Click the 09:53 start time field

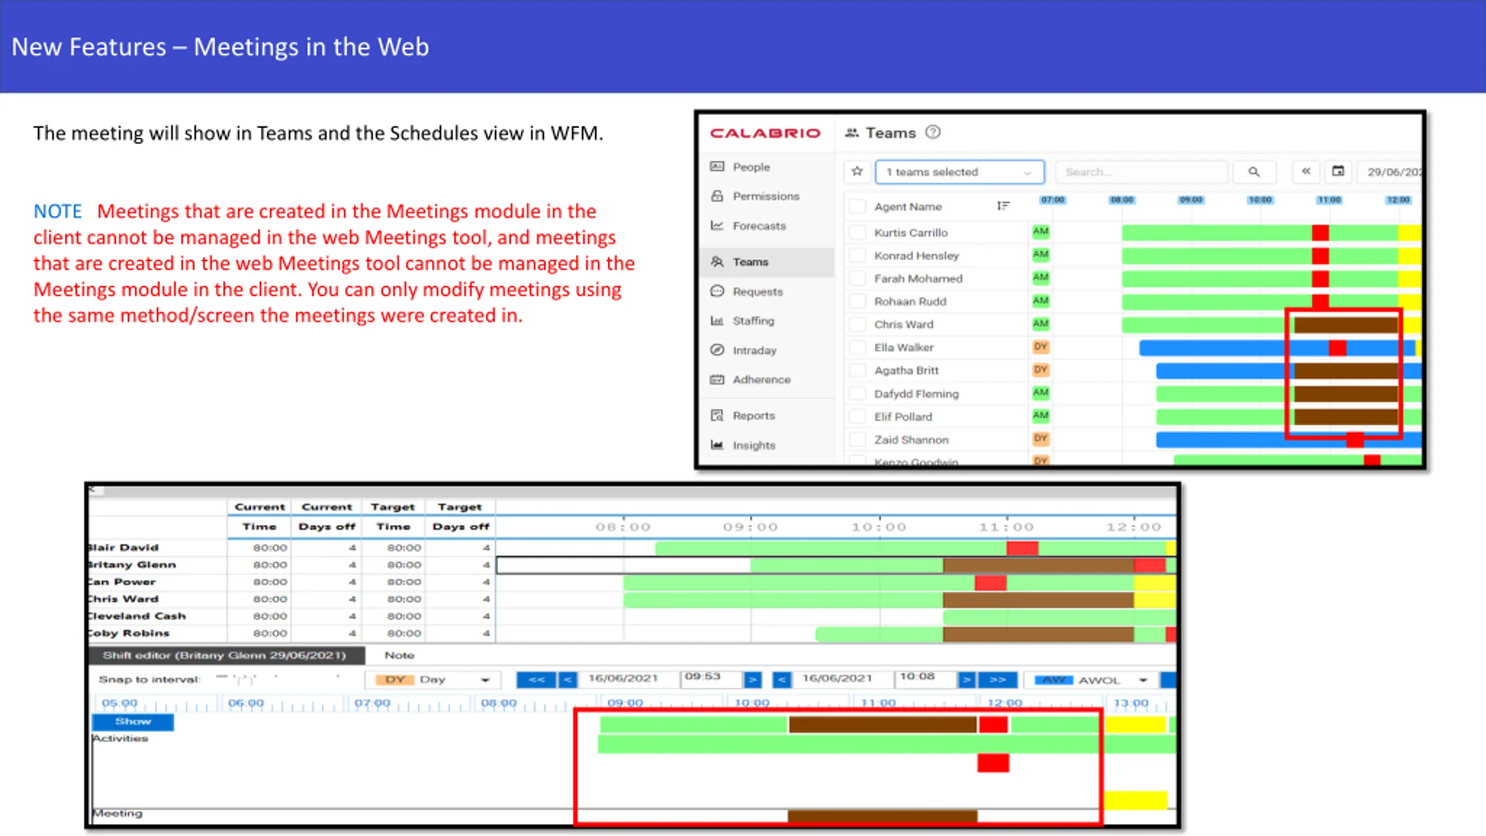pyautogui.click(x=712, y=679)
